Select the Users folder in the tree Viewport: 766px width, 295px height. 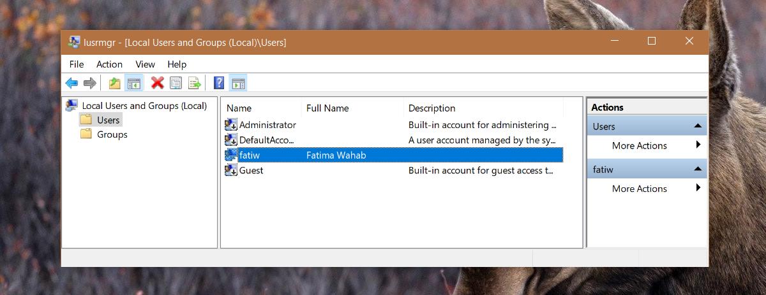pos(108,120)
